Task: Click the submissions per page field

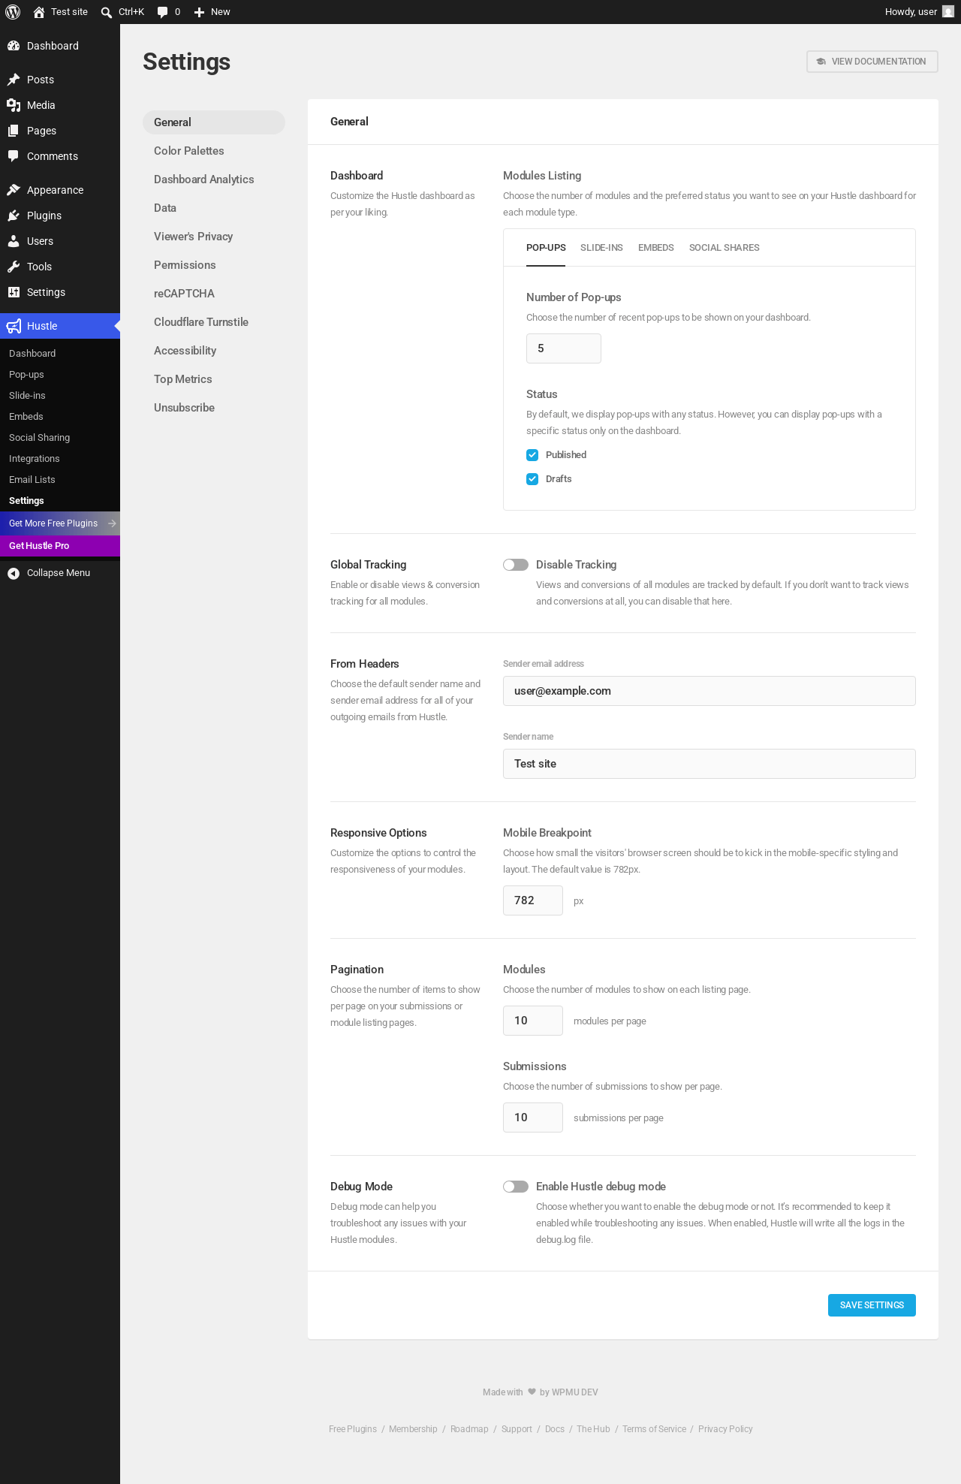Action: click(x=533, y=1118)
